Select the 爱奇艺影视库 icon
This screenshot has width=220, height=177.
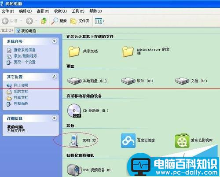point(182,140)
